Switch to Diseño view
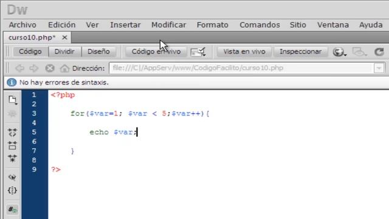This screenshot has height=219, width=389. tap(98, 51)
